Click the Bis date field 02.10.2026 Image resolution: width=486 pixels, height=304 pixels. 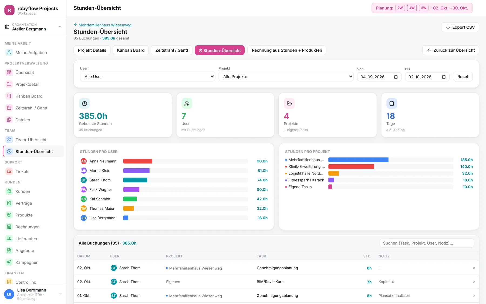(427, 77)
